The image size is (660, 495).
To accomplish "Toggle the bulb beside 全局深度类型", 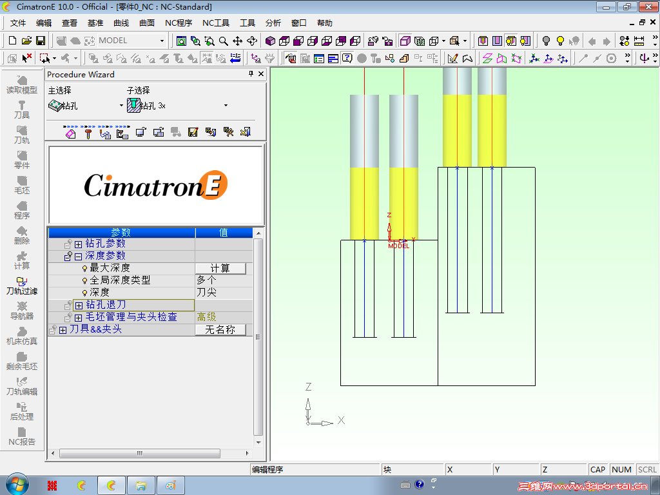I will point(84,281).
